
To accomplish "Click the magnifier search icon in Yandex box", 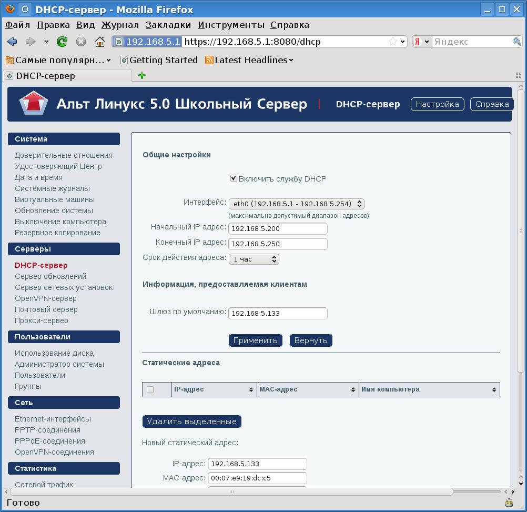I will click(x=517, y=42).
